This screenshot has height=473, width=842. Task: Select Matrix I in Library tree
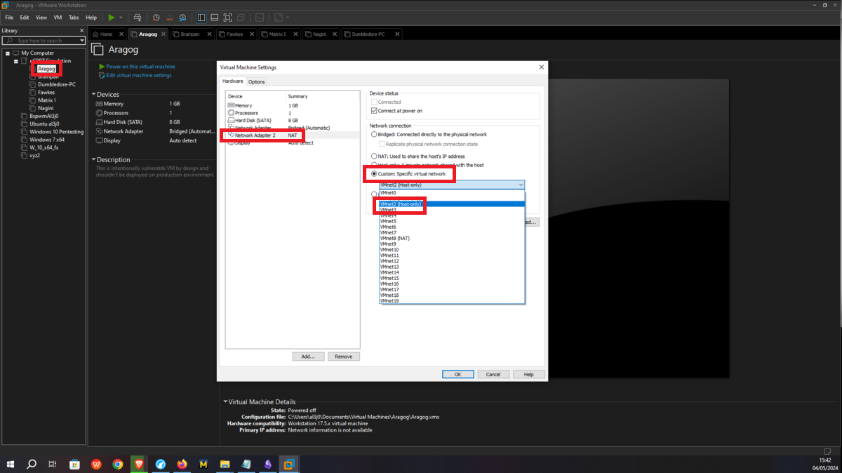click(x=47, y=100)
